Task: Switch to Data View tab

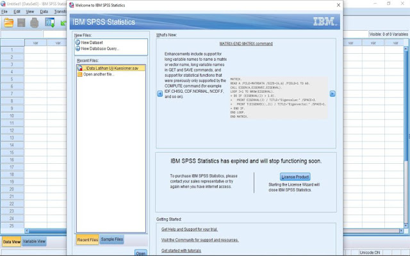Action: pos(12,242)
